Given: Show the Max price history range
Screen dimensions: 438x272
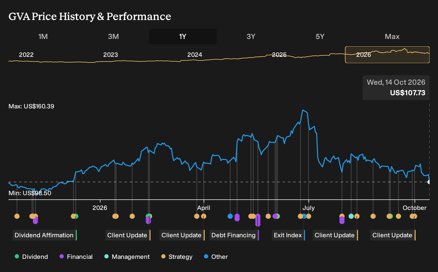Looking at the screenshot, I should (392, 36).
